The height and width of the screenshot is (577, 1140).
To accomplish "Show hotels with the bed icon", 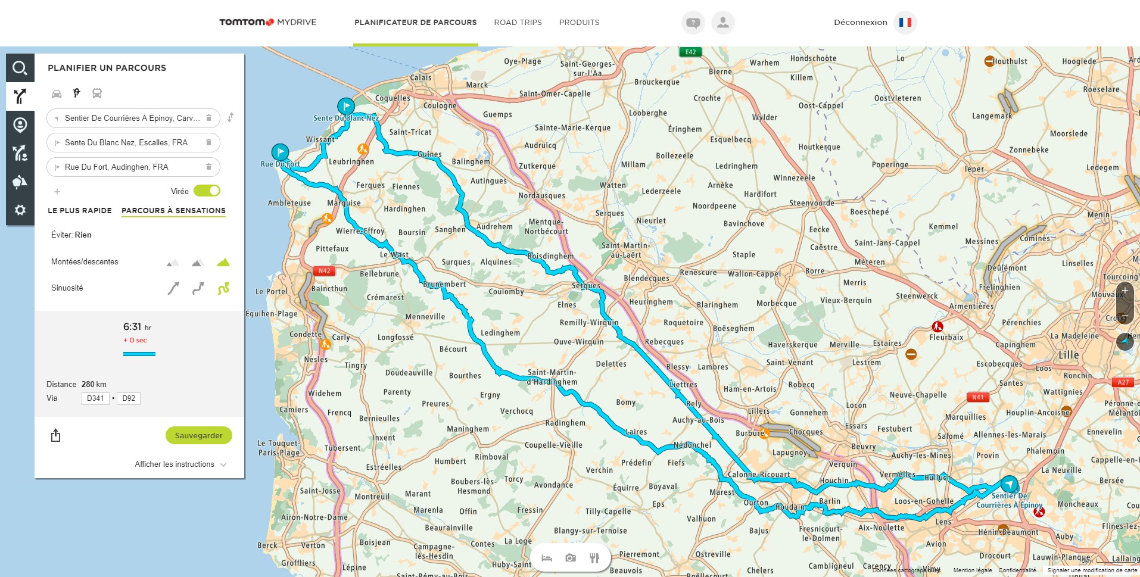I will coord(547,558).
